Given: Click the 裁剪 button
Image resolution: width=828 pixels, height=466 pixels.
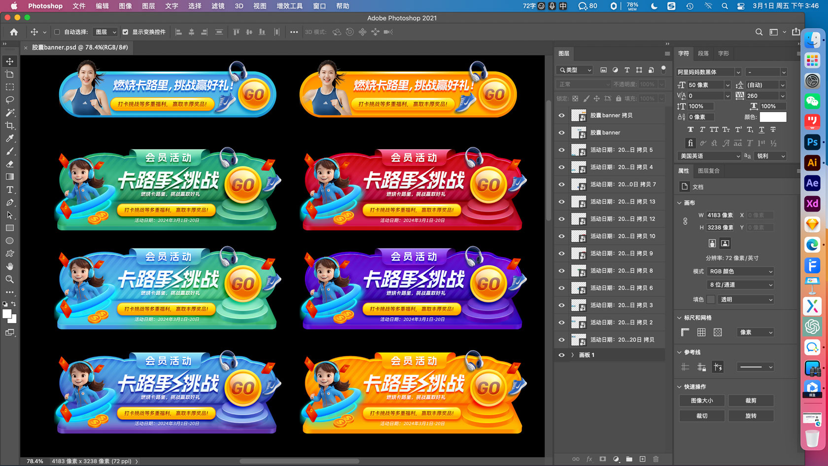Looking at the screenshot, I should (751, 401).
